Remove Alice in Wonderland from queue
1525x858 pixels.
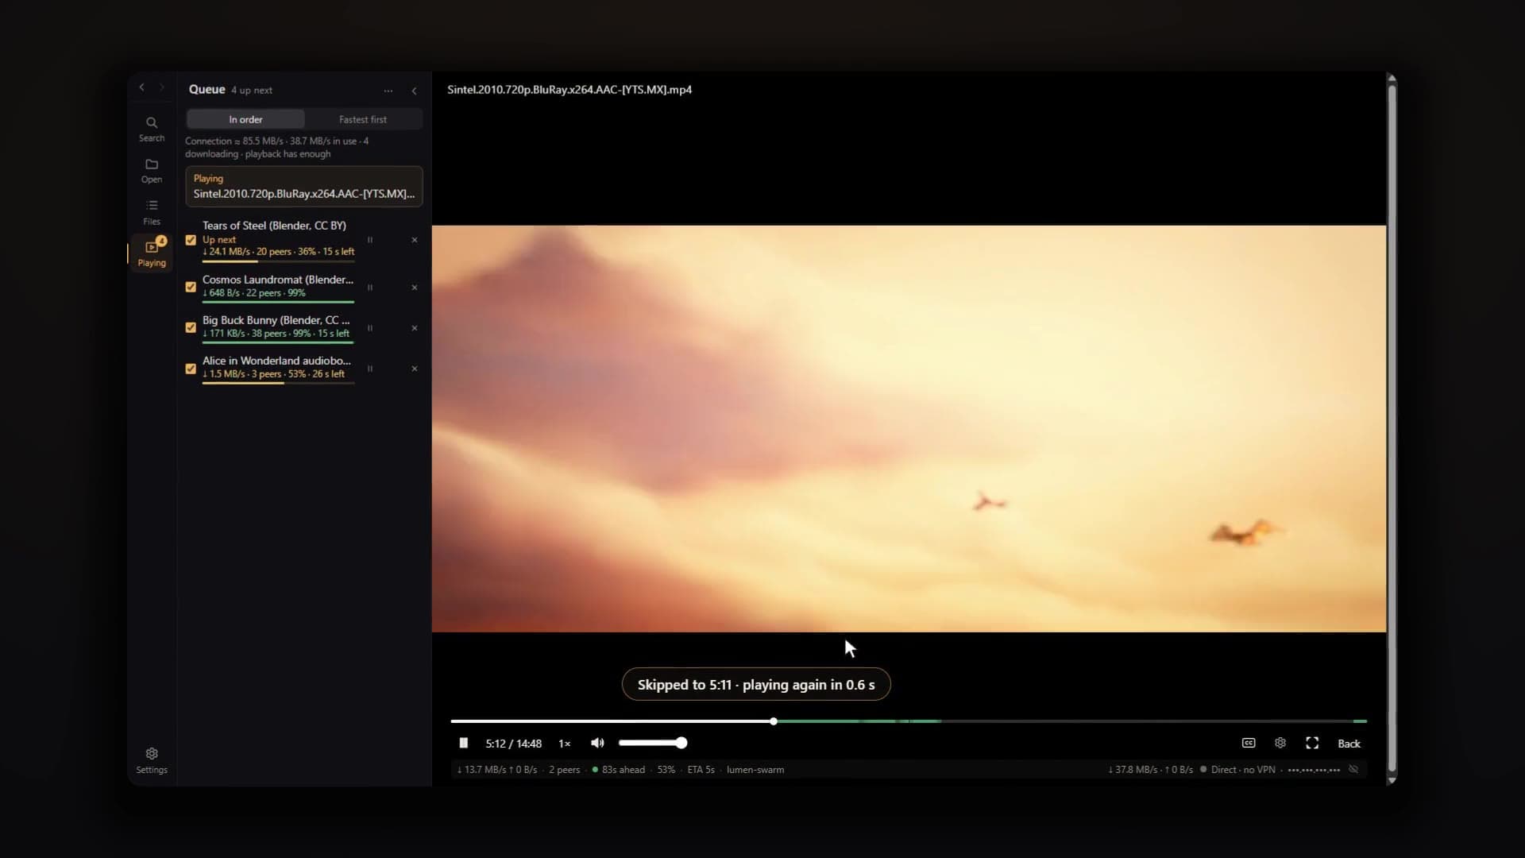pyautogui.click(x=415, y=369)
